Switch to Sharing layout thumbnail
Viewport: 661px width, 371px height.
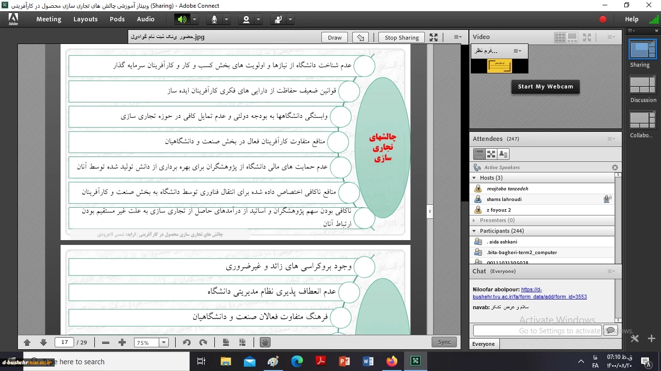click(643, 49)
